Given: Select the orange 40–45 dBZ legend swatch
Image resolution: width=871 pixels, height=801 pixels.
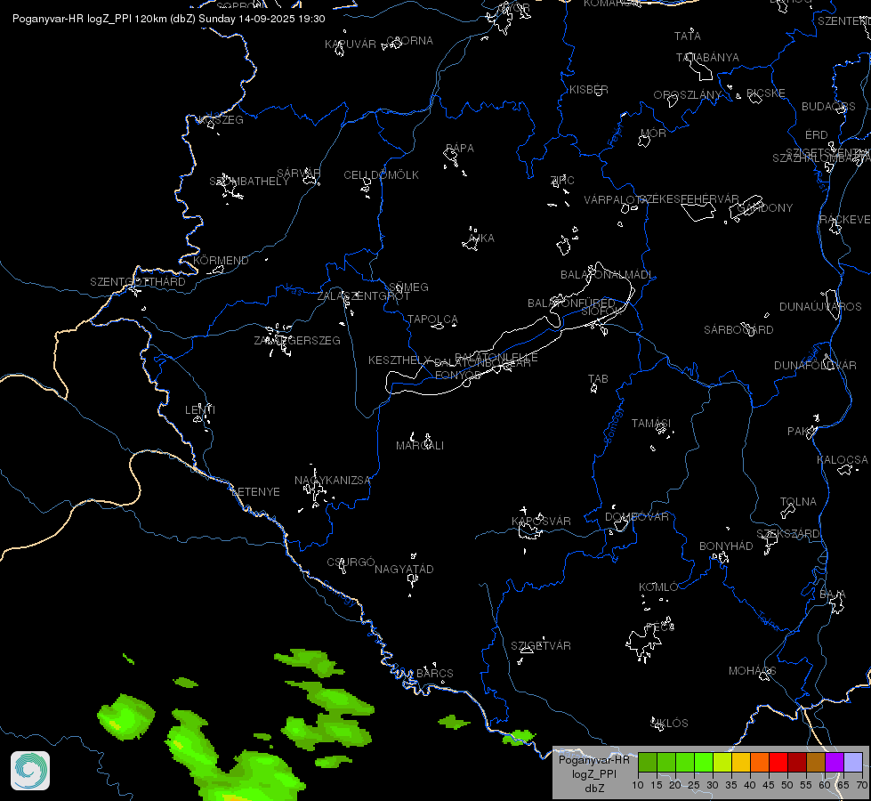Looking at the screenshot, I should click(x=760, y=763).
